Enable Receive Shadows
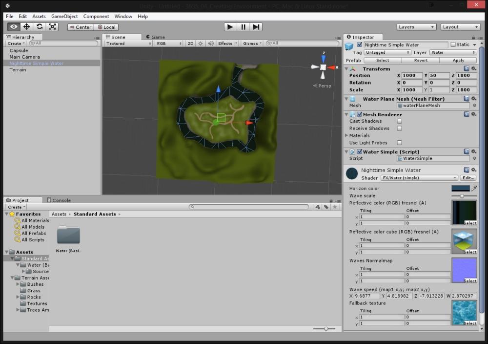This screenshot has height=344, width=488. tap(399, 128)
